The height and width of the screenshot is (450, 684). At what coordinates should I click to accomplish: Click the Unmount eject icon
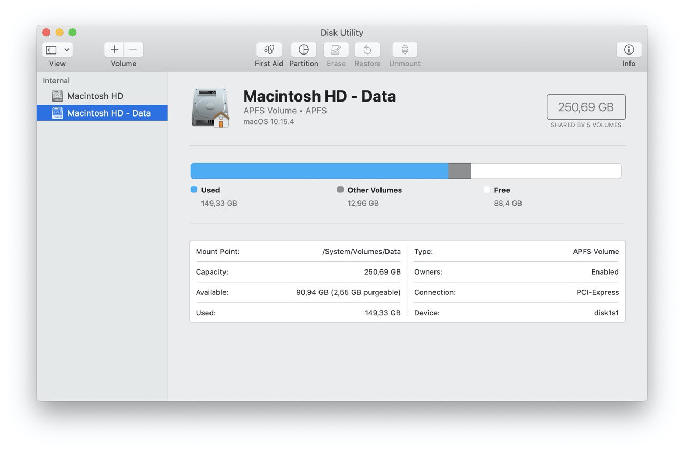(x=405, y=50)
